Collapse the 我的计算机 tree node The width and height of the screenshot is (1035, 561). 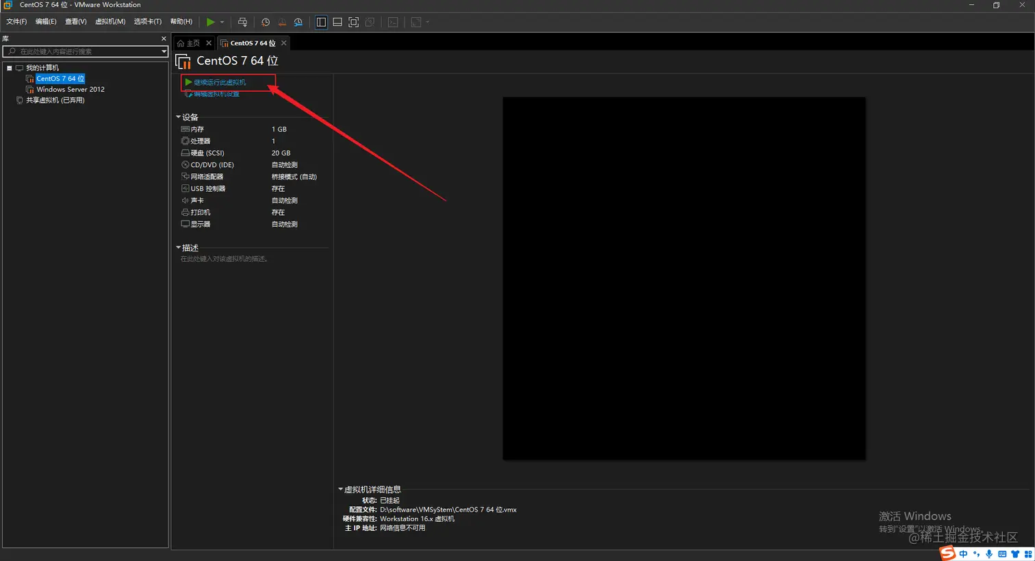(x=10, y=68)
